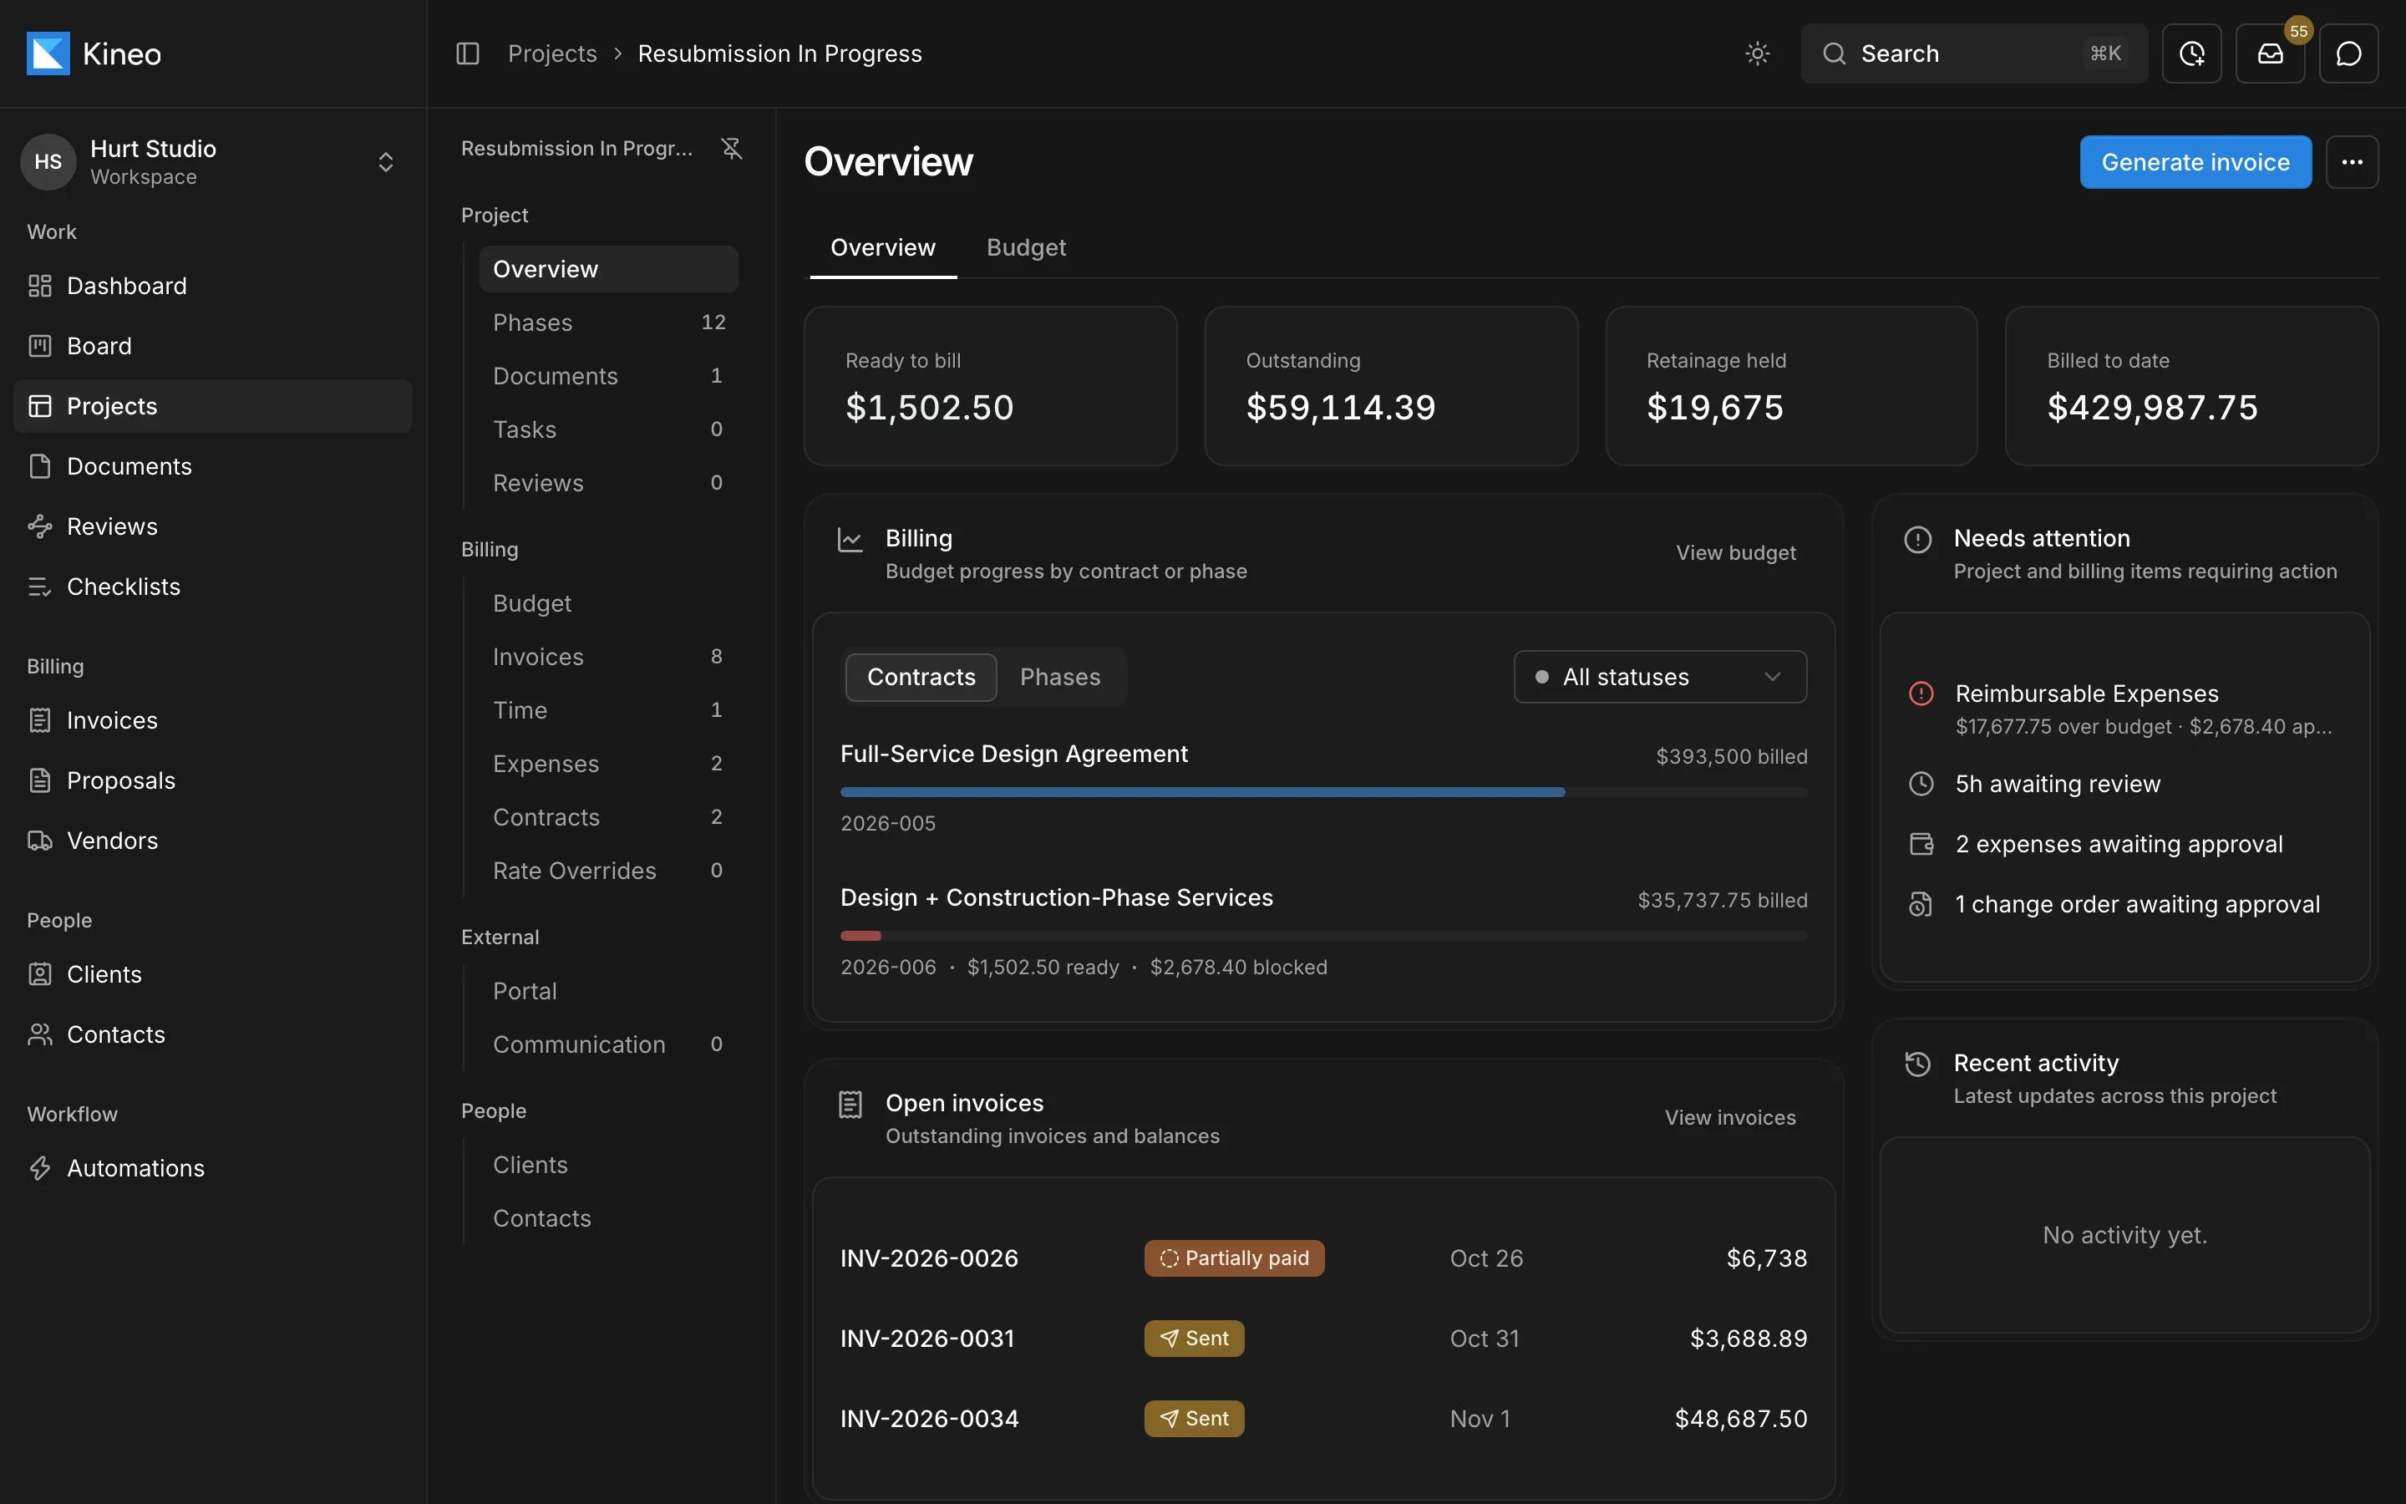Click the Reimbursable Expenses alert icon
The width and height of the screenshot is (2406, 1504).
click(x=1921, y=694)
